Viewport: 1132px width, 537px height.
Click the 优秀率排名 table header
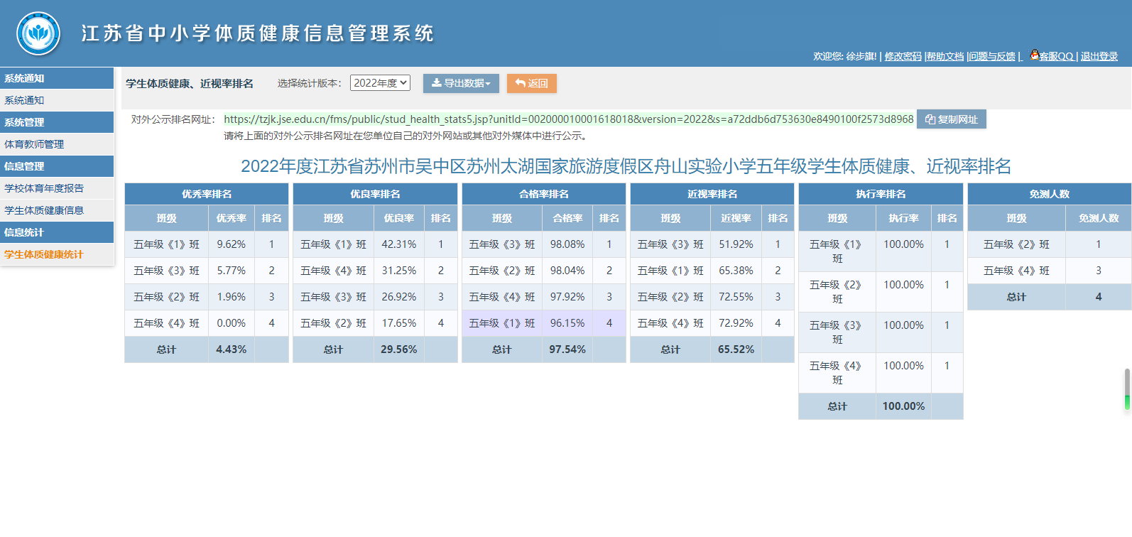pos(207,194)
